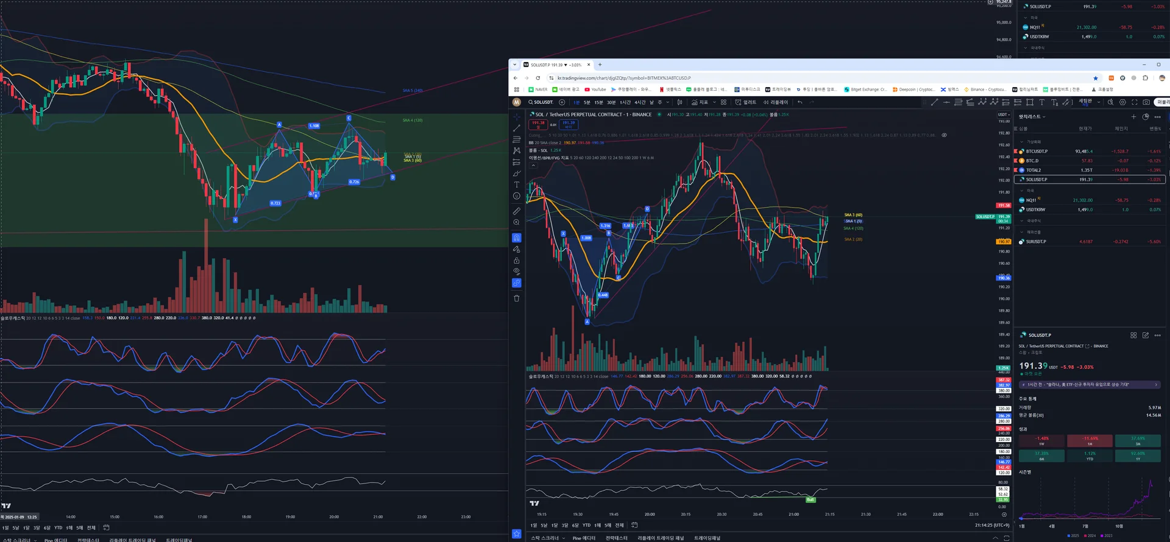Toggle stay-in-drawing-mode pencil lock icon
Screen dimensions: 1170x542
517,249
